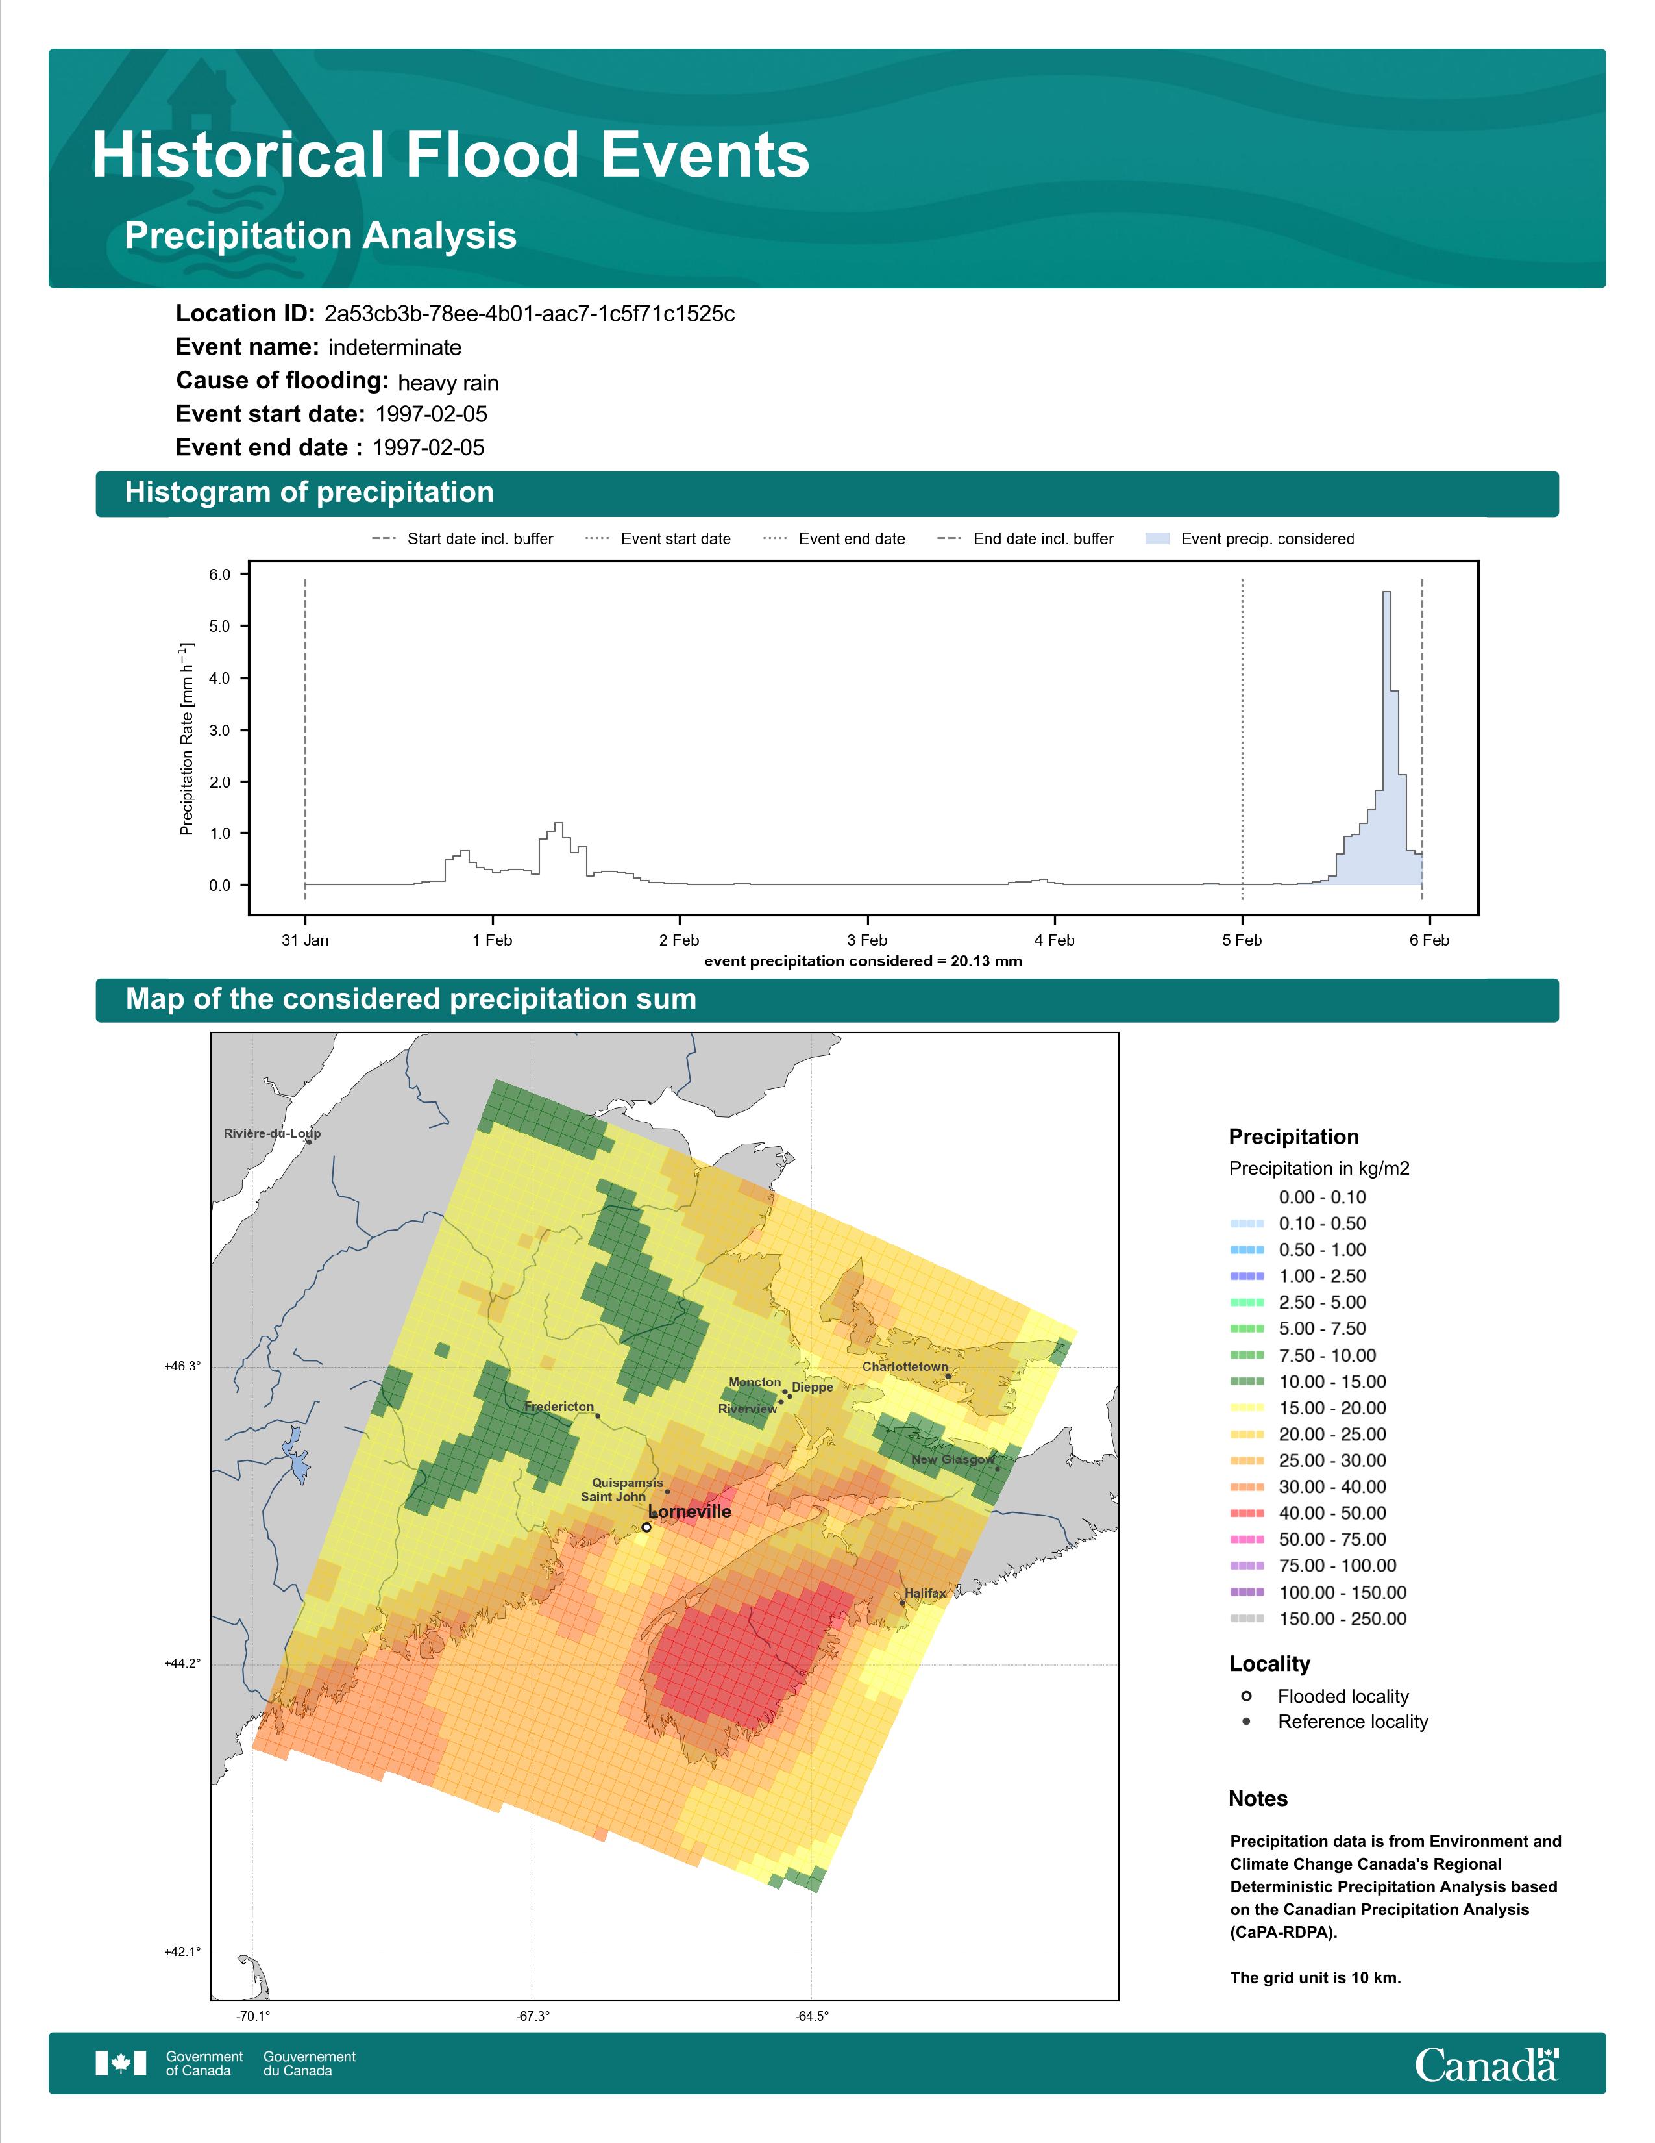This screenshot has height=2143, width=1655.
Task: Click the Flooded locality legend circle icon
Action: click(1246, 1696)
